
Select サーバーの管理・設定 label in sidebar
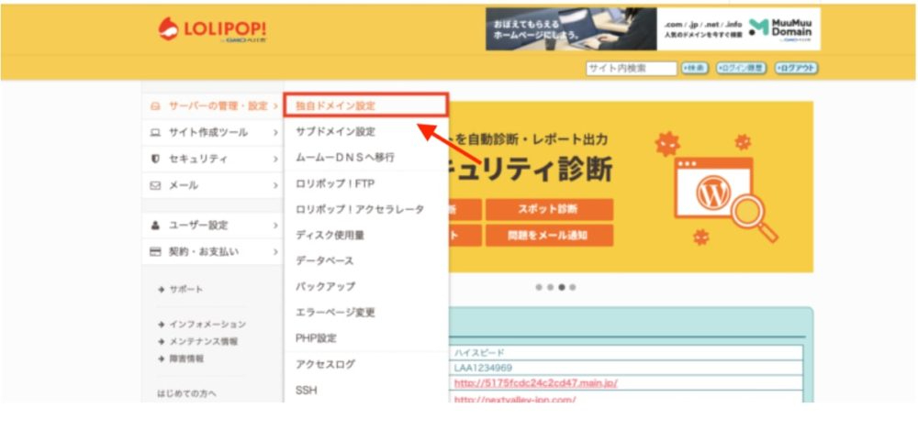coord(218,106)
